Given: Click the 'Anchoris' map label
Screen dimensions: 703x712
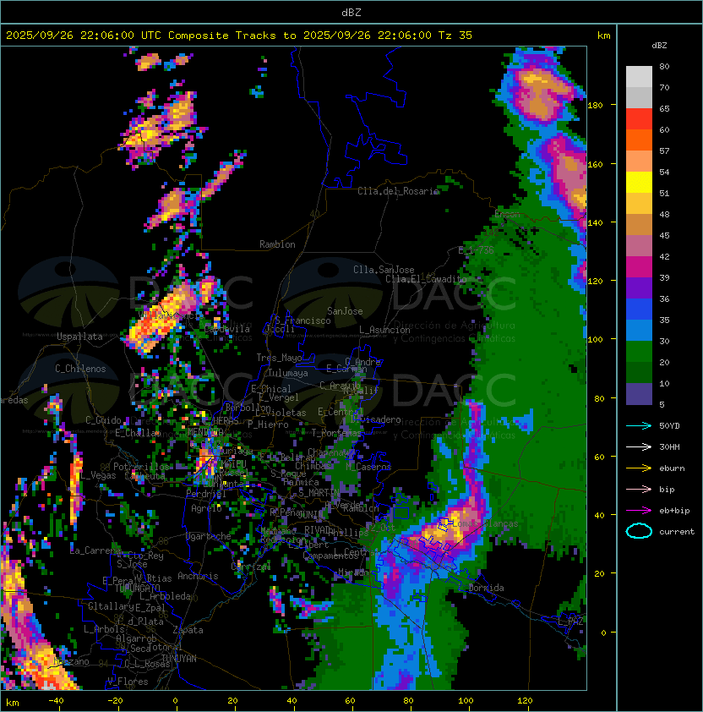Looking at the screenshot, I should (x=198, y=576).
